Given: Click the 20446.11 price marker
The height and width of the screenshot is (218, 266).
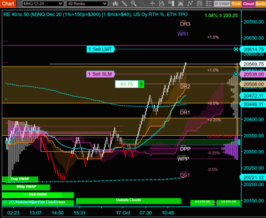Looking at the screenshot, I should pyautogui.click(x=253, y=104).
